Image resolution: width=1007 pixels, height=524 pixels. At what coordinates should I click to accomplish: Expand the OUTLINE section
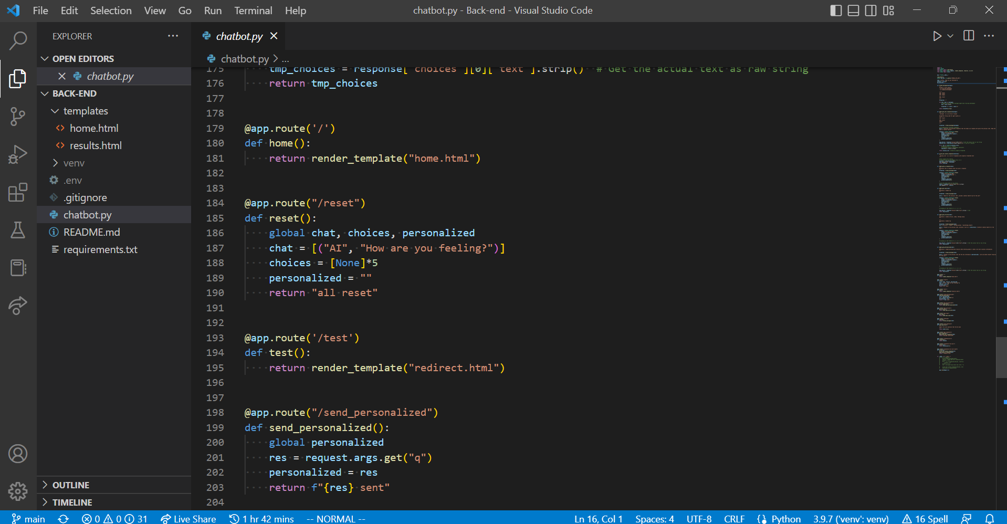tap(114, 485)
